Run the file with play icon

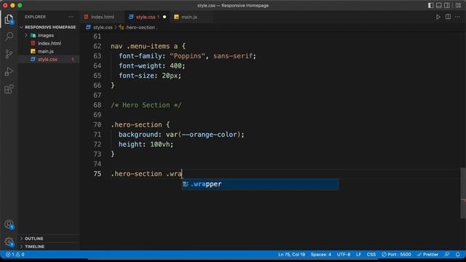[x=438, y=17]
